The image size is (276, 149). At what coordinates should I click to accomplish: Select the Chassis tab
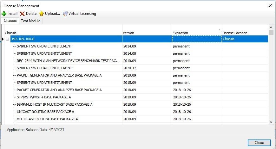coord(10,21)
